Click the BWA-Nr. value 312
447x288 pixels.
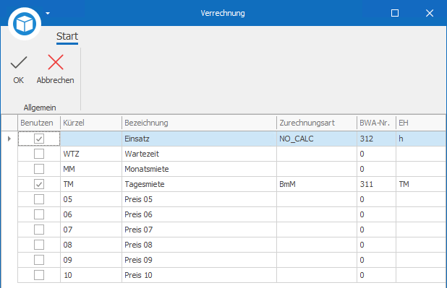(376, 139)
